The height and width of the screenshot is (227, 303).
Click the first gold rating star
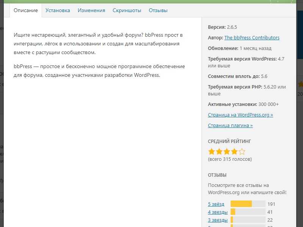coord(212,152)
